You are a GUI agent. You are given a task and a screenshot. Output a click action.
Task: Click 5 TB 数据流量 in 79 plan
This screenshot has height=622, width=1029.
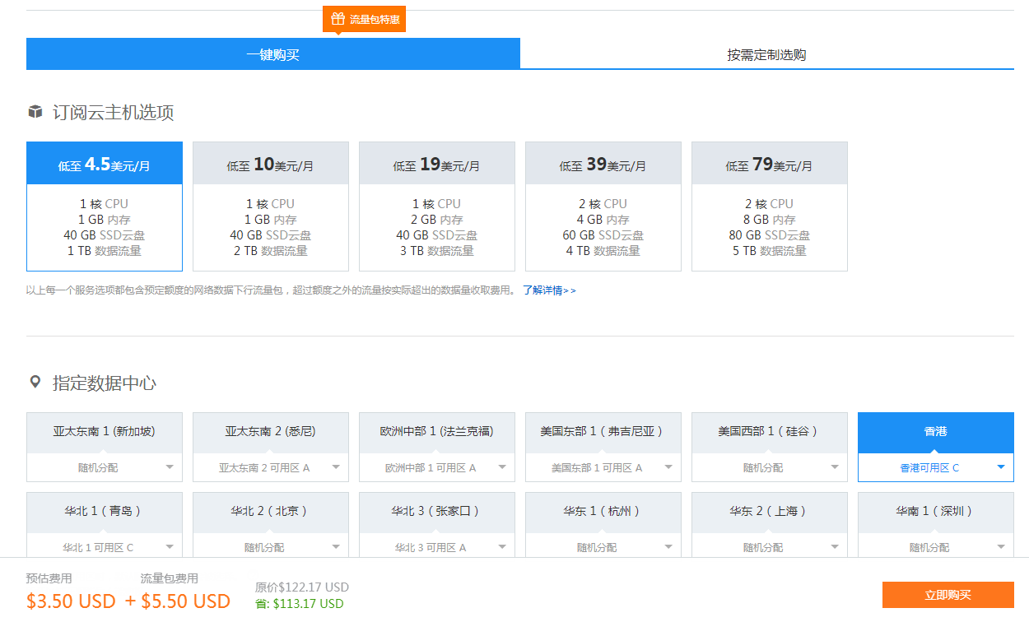click(770, 251)
